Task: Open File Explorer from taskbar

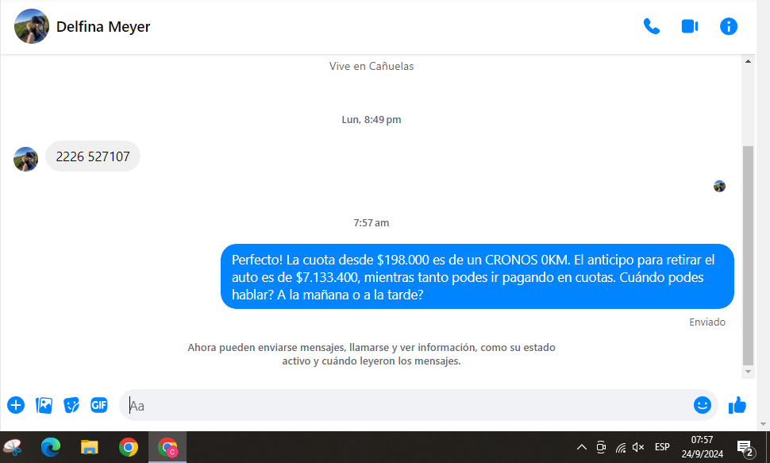Action: tap(90, 447)
